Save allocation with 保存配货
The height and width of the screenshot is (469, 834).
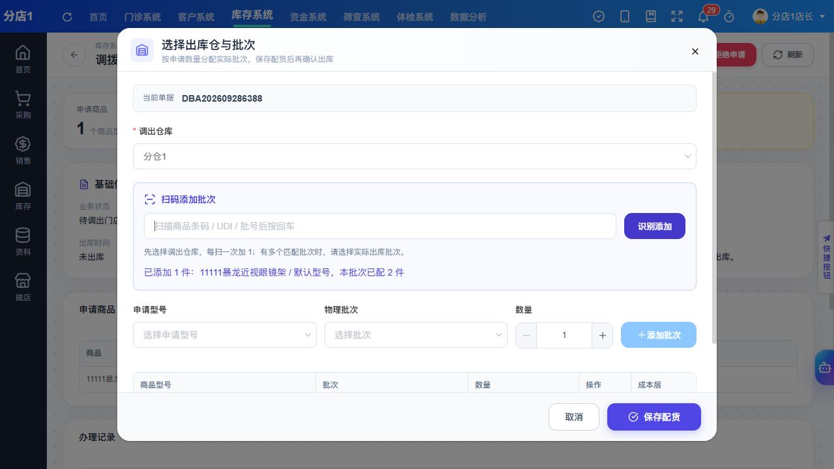click(x=654, y=417)
